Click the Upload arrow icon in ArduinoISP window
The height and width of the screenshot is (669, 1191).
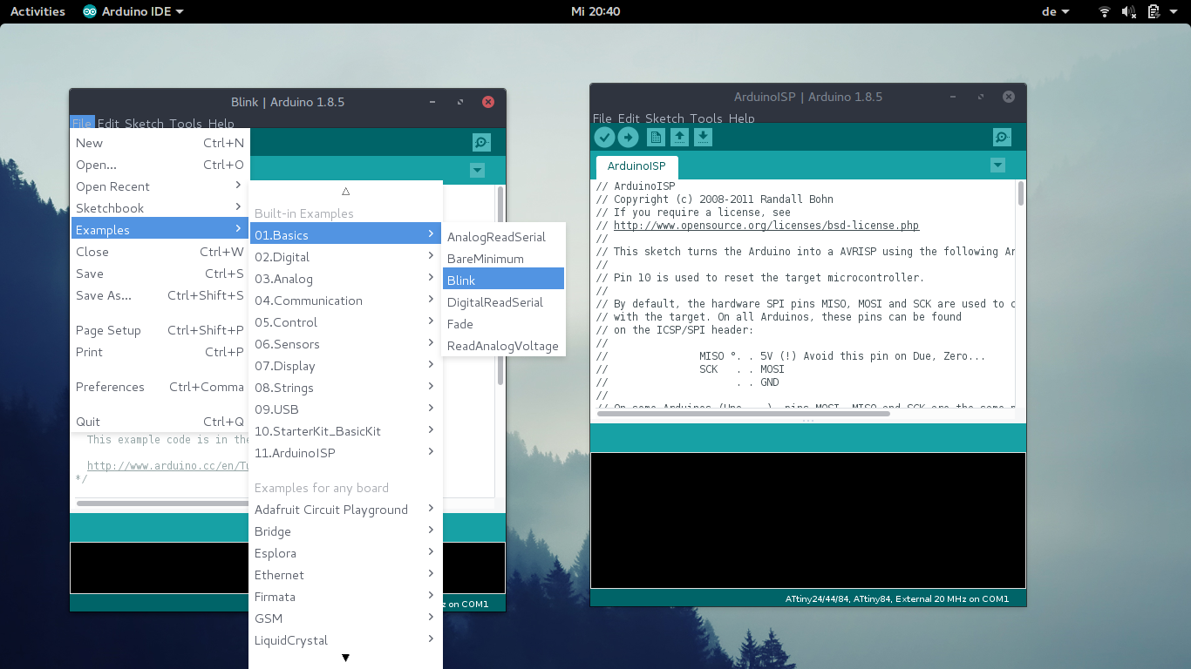coord(628,137)
